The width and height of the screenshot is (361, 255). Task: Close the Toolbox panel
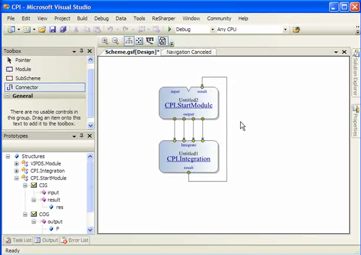click(x=90, y=51)
